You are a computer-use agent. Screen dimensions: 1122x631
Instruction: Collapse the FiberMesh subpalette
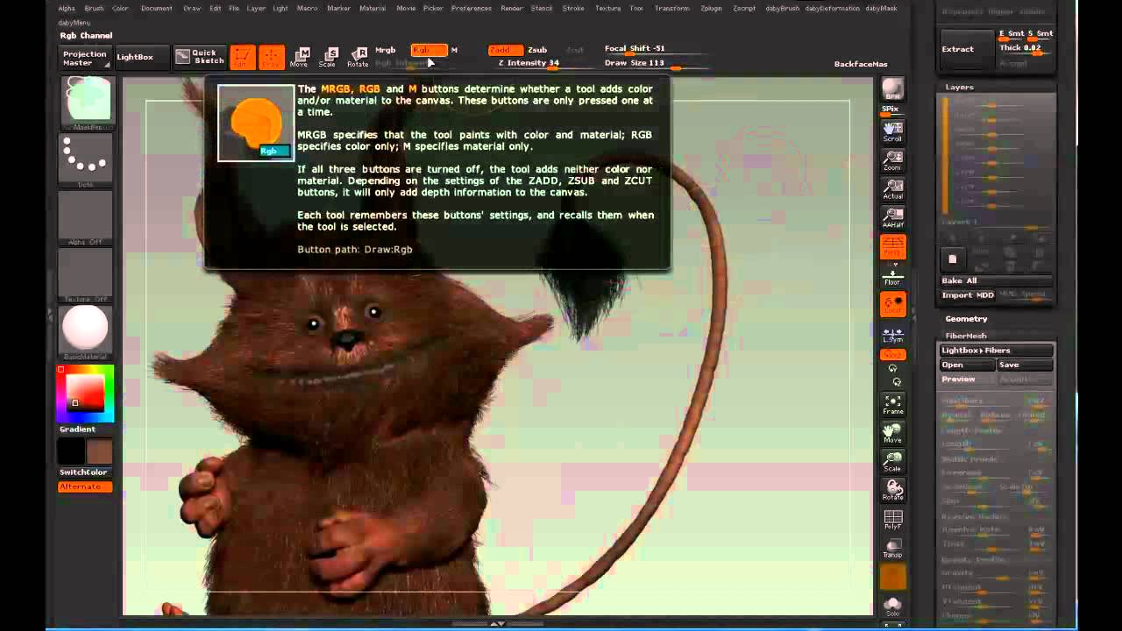click(x=966, y=336)
